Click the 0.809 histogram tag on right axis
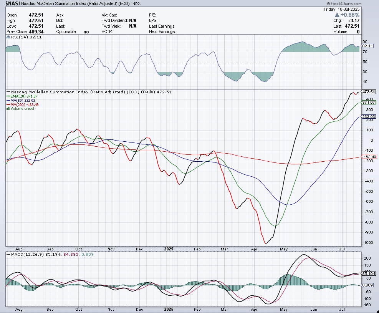 tap(367, 285)
